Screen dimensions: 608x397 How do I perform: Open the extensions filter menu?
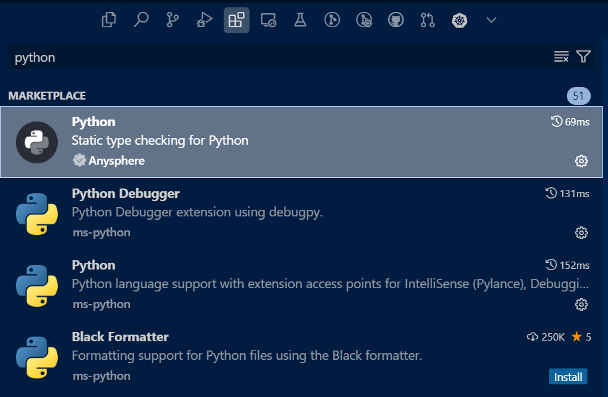point(583,56)
